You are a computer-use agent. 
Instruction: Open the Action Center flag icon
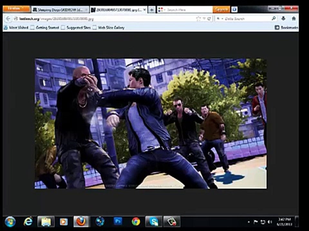click(x=256, y=222)
